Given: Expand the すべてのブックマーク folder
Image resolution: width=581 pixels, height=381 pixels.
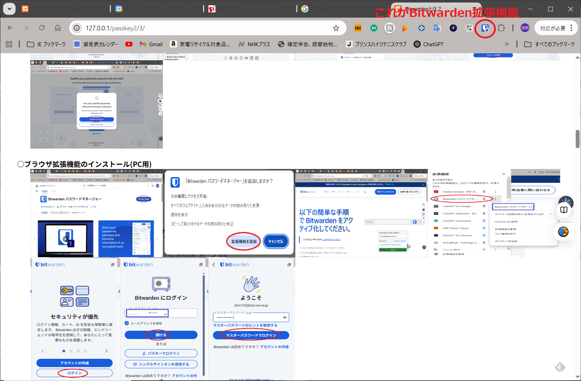Looking at the screenshot, I should 550,44.
